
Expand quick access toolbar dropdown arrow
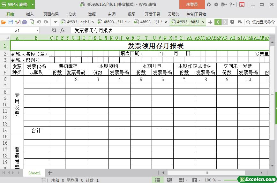(55, 22)
